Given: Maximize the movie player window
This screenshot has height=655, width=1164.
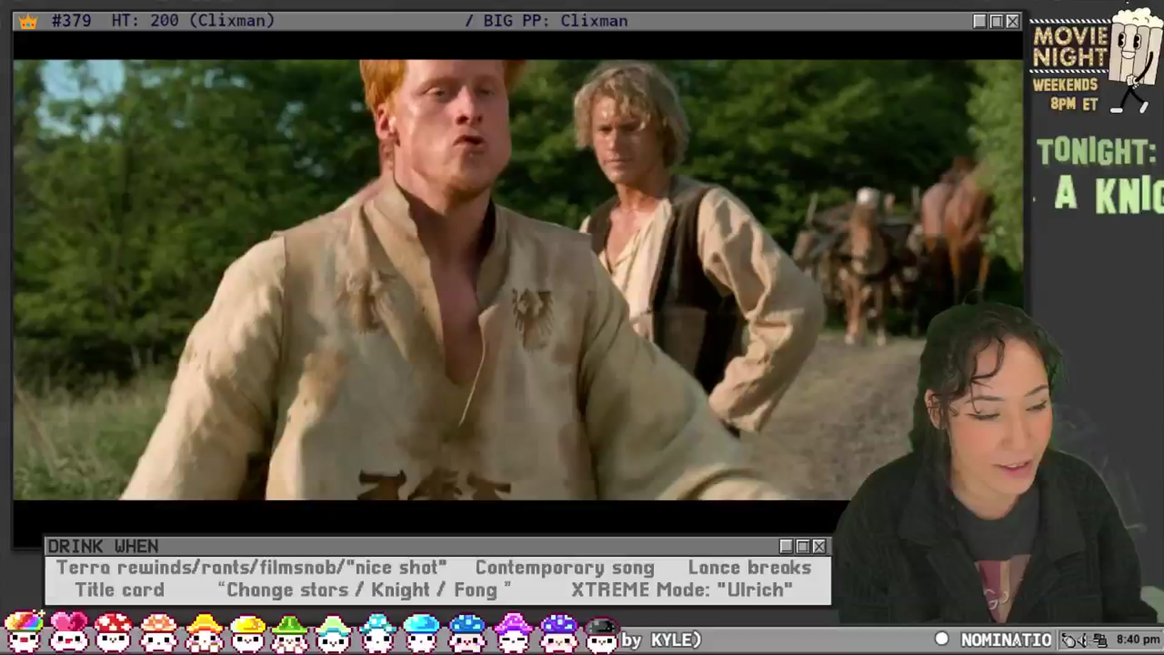Looking at the screenshot, I should [996, 21].
